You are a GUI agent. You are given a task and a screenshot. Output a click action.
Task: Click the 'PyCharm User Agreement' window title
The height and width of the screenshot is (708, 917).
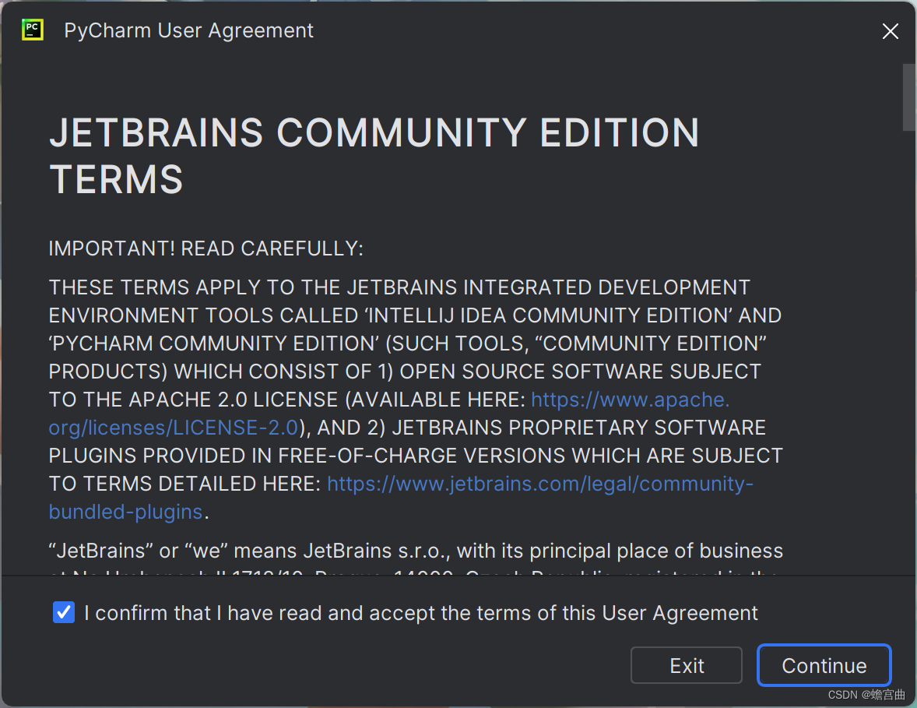click(188, 30)
